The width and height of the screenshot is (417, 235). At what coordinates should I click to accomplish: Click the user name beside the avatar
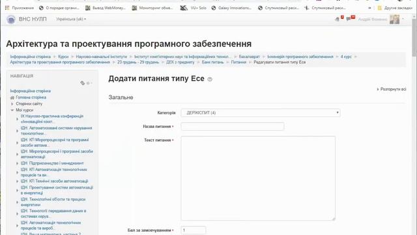pos(372,19)
